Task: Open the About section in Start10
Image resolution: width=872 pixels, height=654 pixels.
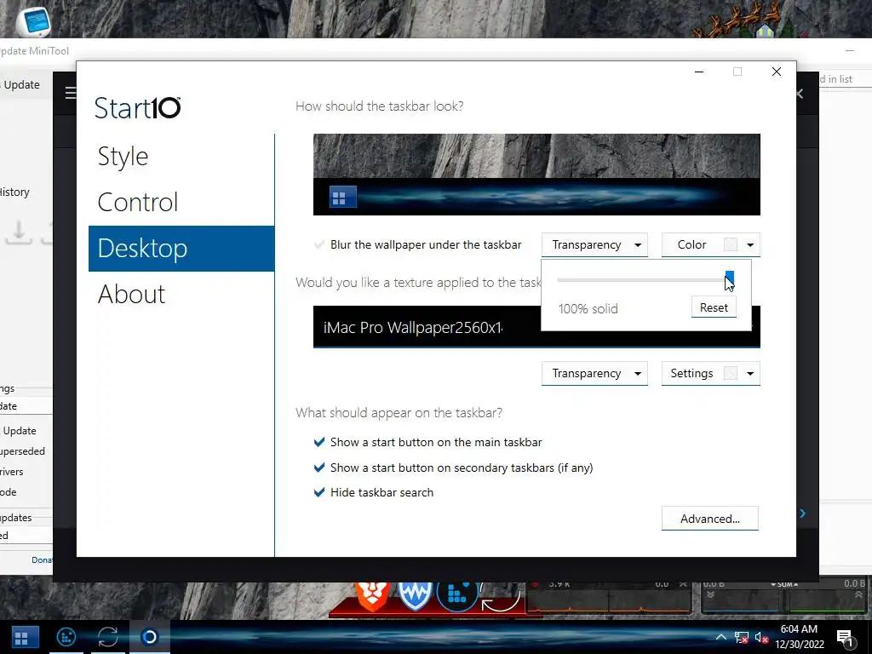Action: tap(132, 294)
